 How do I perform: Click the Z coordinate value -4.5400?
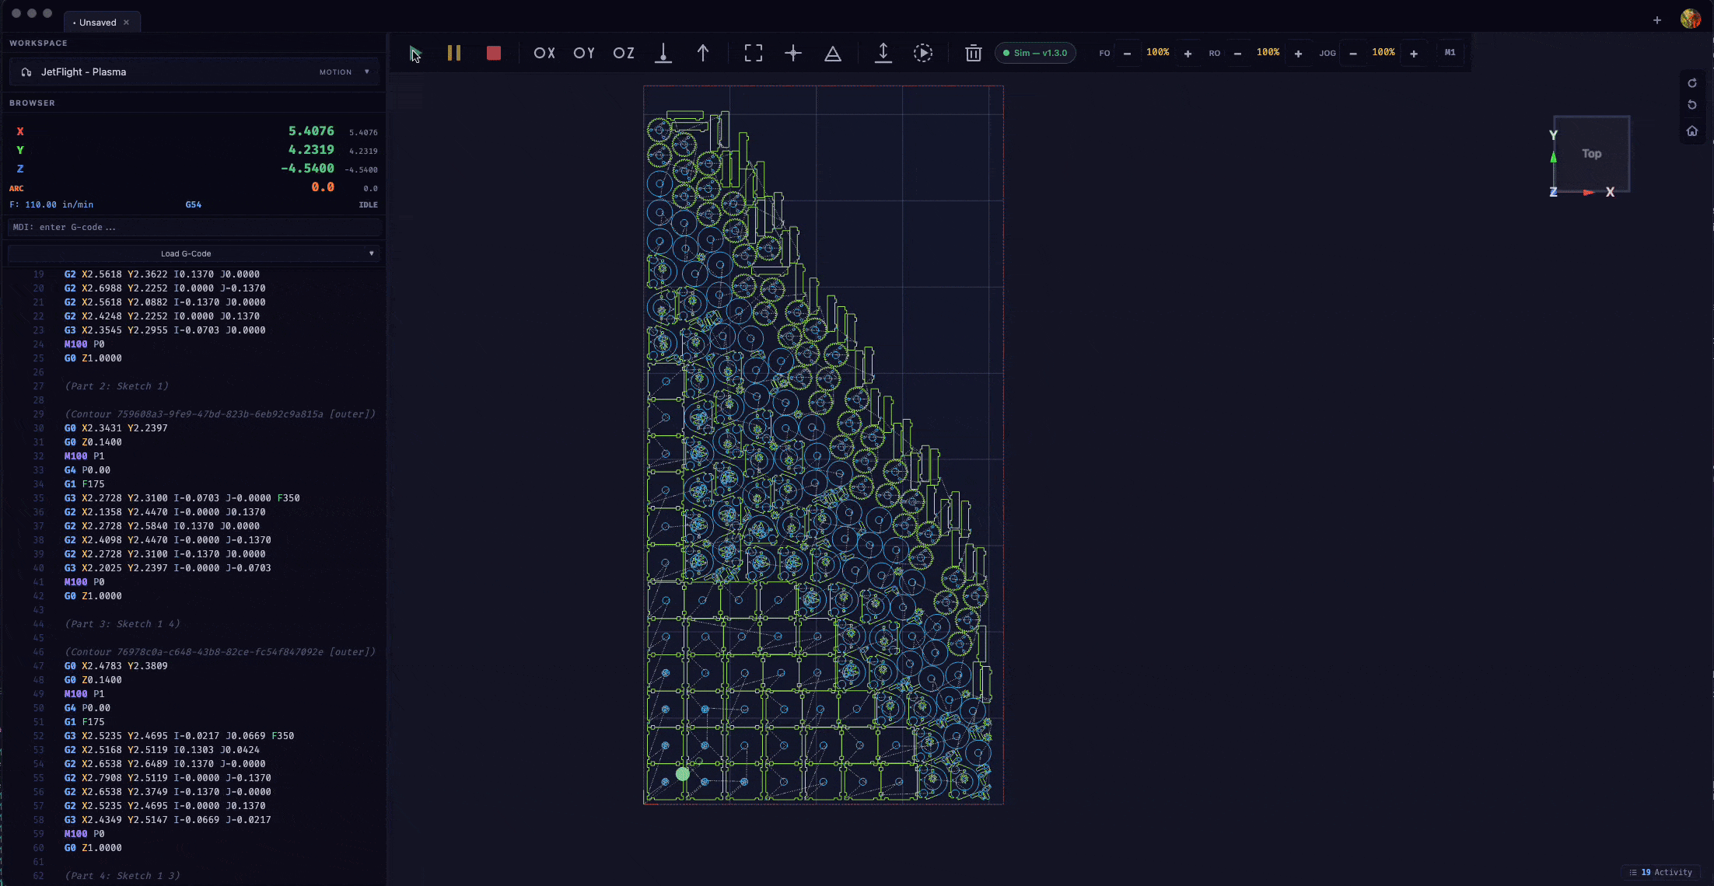307,169
